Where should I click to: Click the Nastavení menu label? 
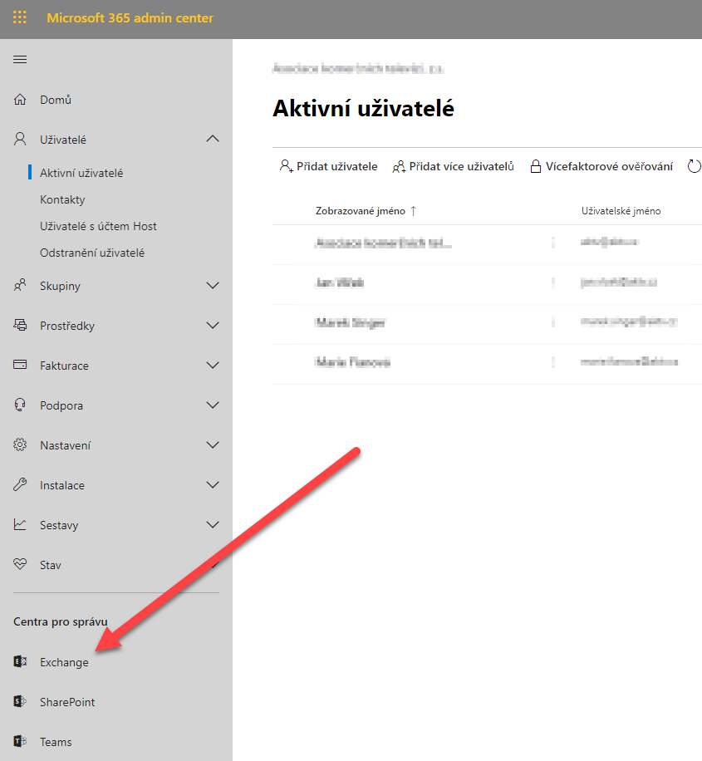tap(65, 445)
